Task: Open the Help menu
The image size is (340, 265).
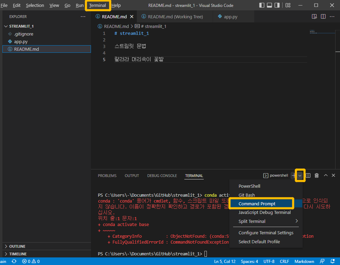Action: click(x=116, y=6)
